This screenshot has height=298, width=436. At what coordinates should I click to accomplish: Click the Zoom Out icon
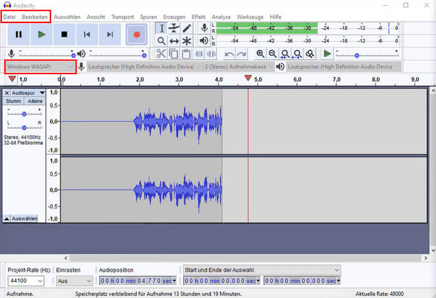pos(273,54)
